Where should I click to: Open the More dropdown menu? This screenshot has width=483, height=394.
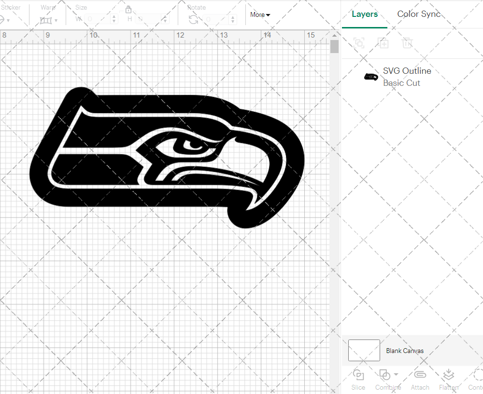260,15
